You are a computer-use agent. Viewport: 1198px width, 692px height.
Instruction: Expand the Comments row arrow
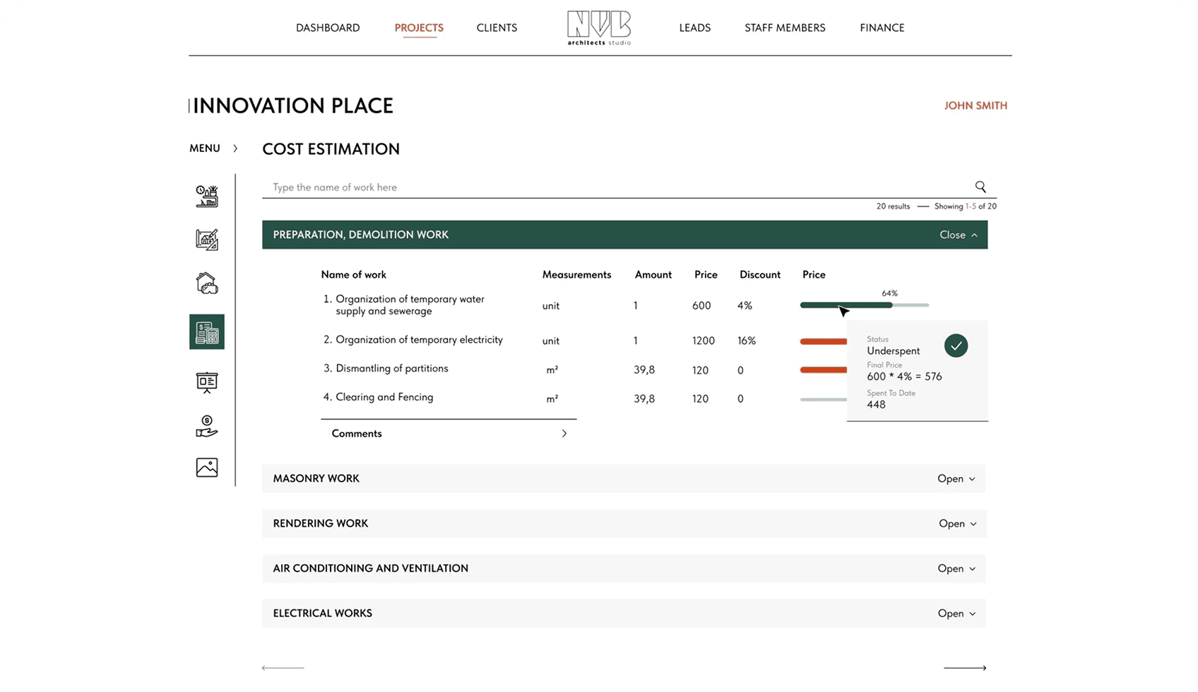click(x=564, y=433)
